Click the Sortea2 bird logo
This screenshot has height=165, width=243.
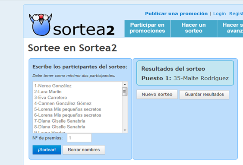41,25
